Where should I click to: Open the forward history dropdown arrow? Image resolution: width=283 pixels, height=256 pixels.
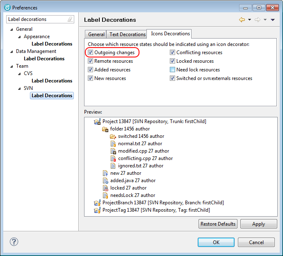pos(265,20)
